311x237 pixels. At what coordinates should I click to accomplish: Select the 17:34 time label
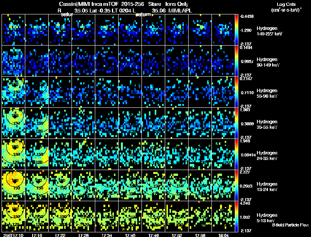point(107,235)
